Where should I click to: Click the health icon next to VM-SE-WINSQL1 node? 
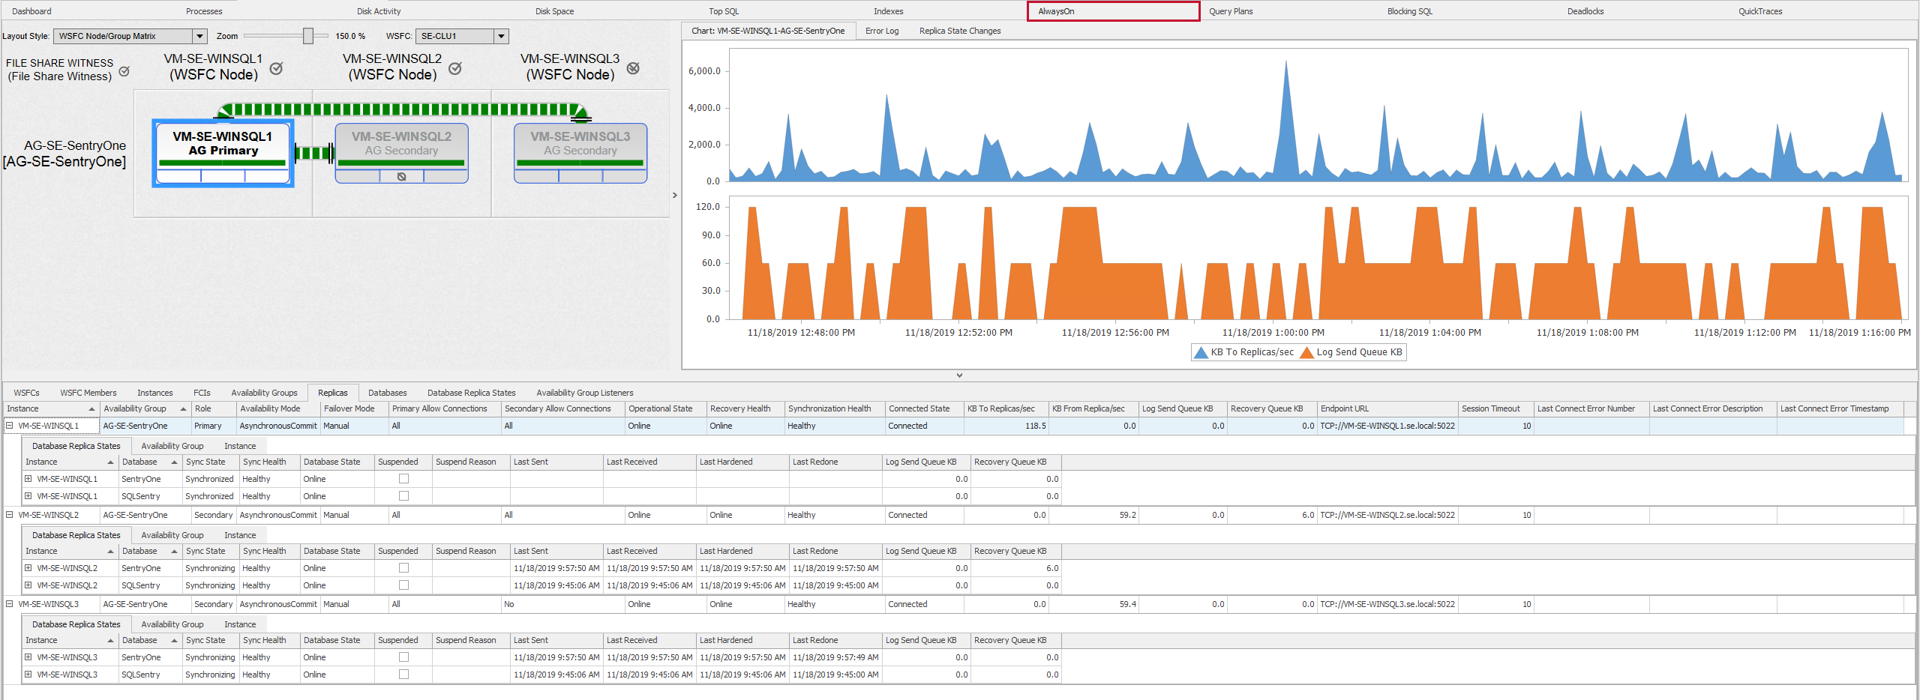[x=277, y=67]
